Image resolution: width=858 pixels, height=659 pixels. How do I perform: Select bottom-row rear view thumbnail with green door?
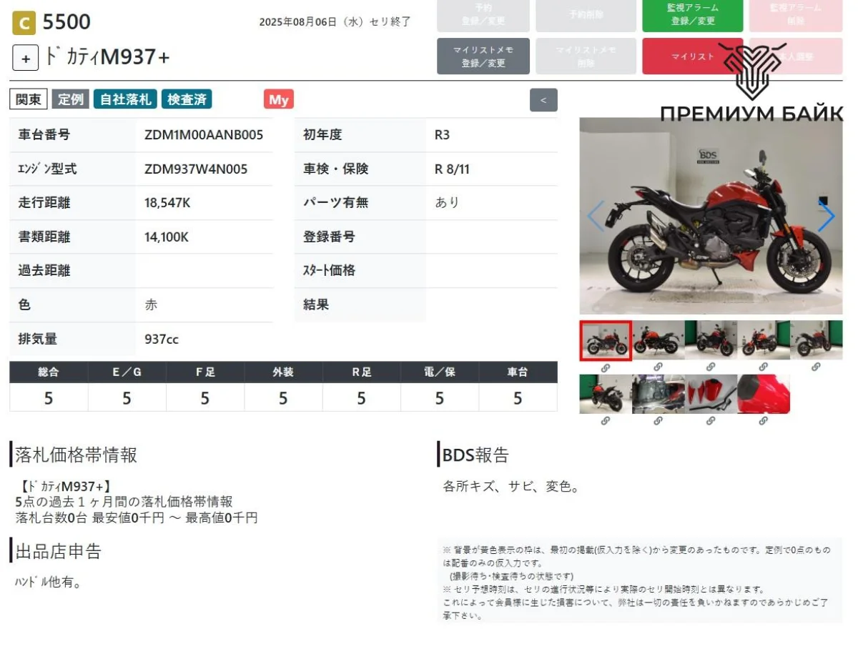click(x=605, y=394)
